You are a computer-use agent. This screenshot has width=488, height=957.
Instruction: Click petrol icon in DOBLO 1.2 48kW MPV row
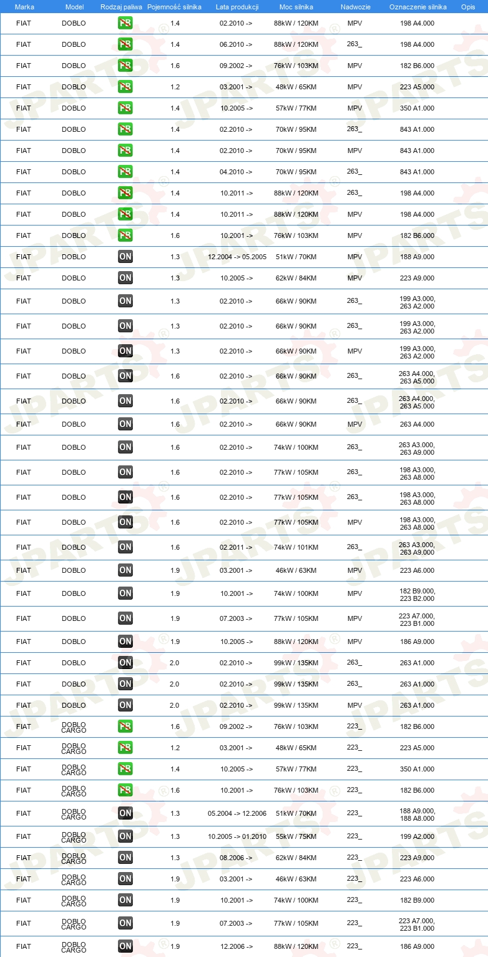pyautogui.click(x=125, y=87)
